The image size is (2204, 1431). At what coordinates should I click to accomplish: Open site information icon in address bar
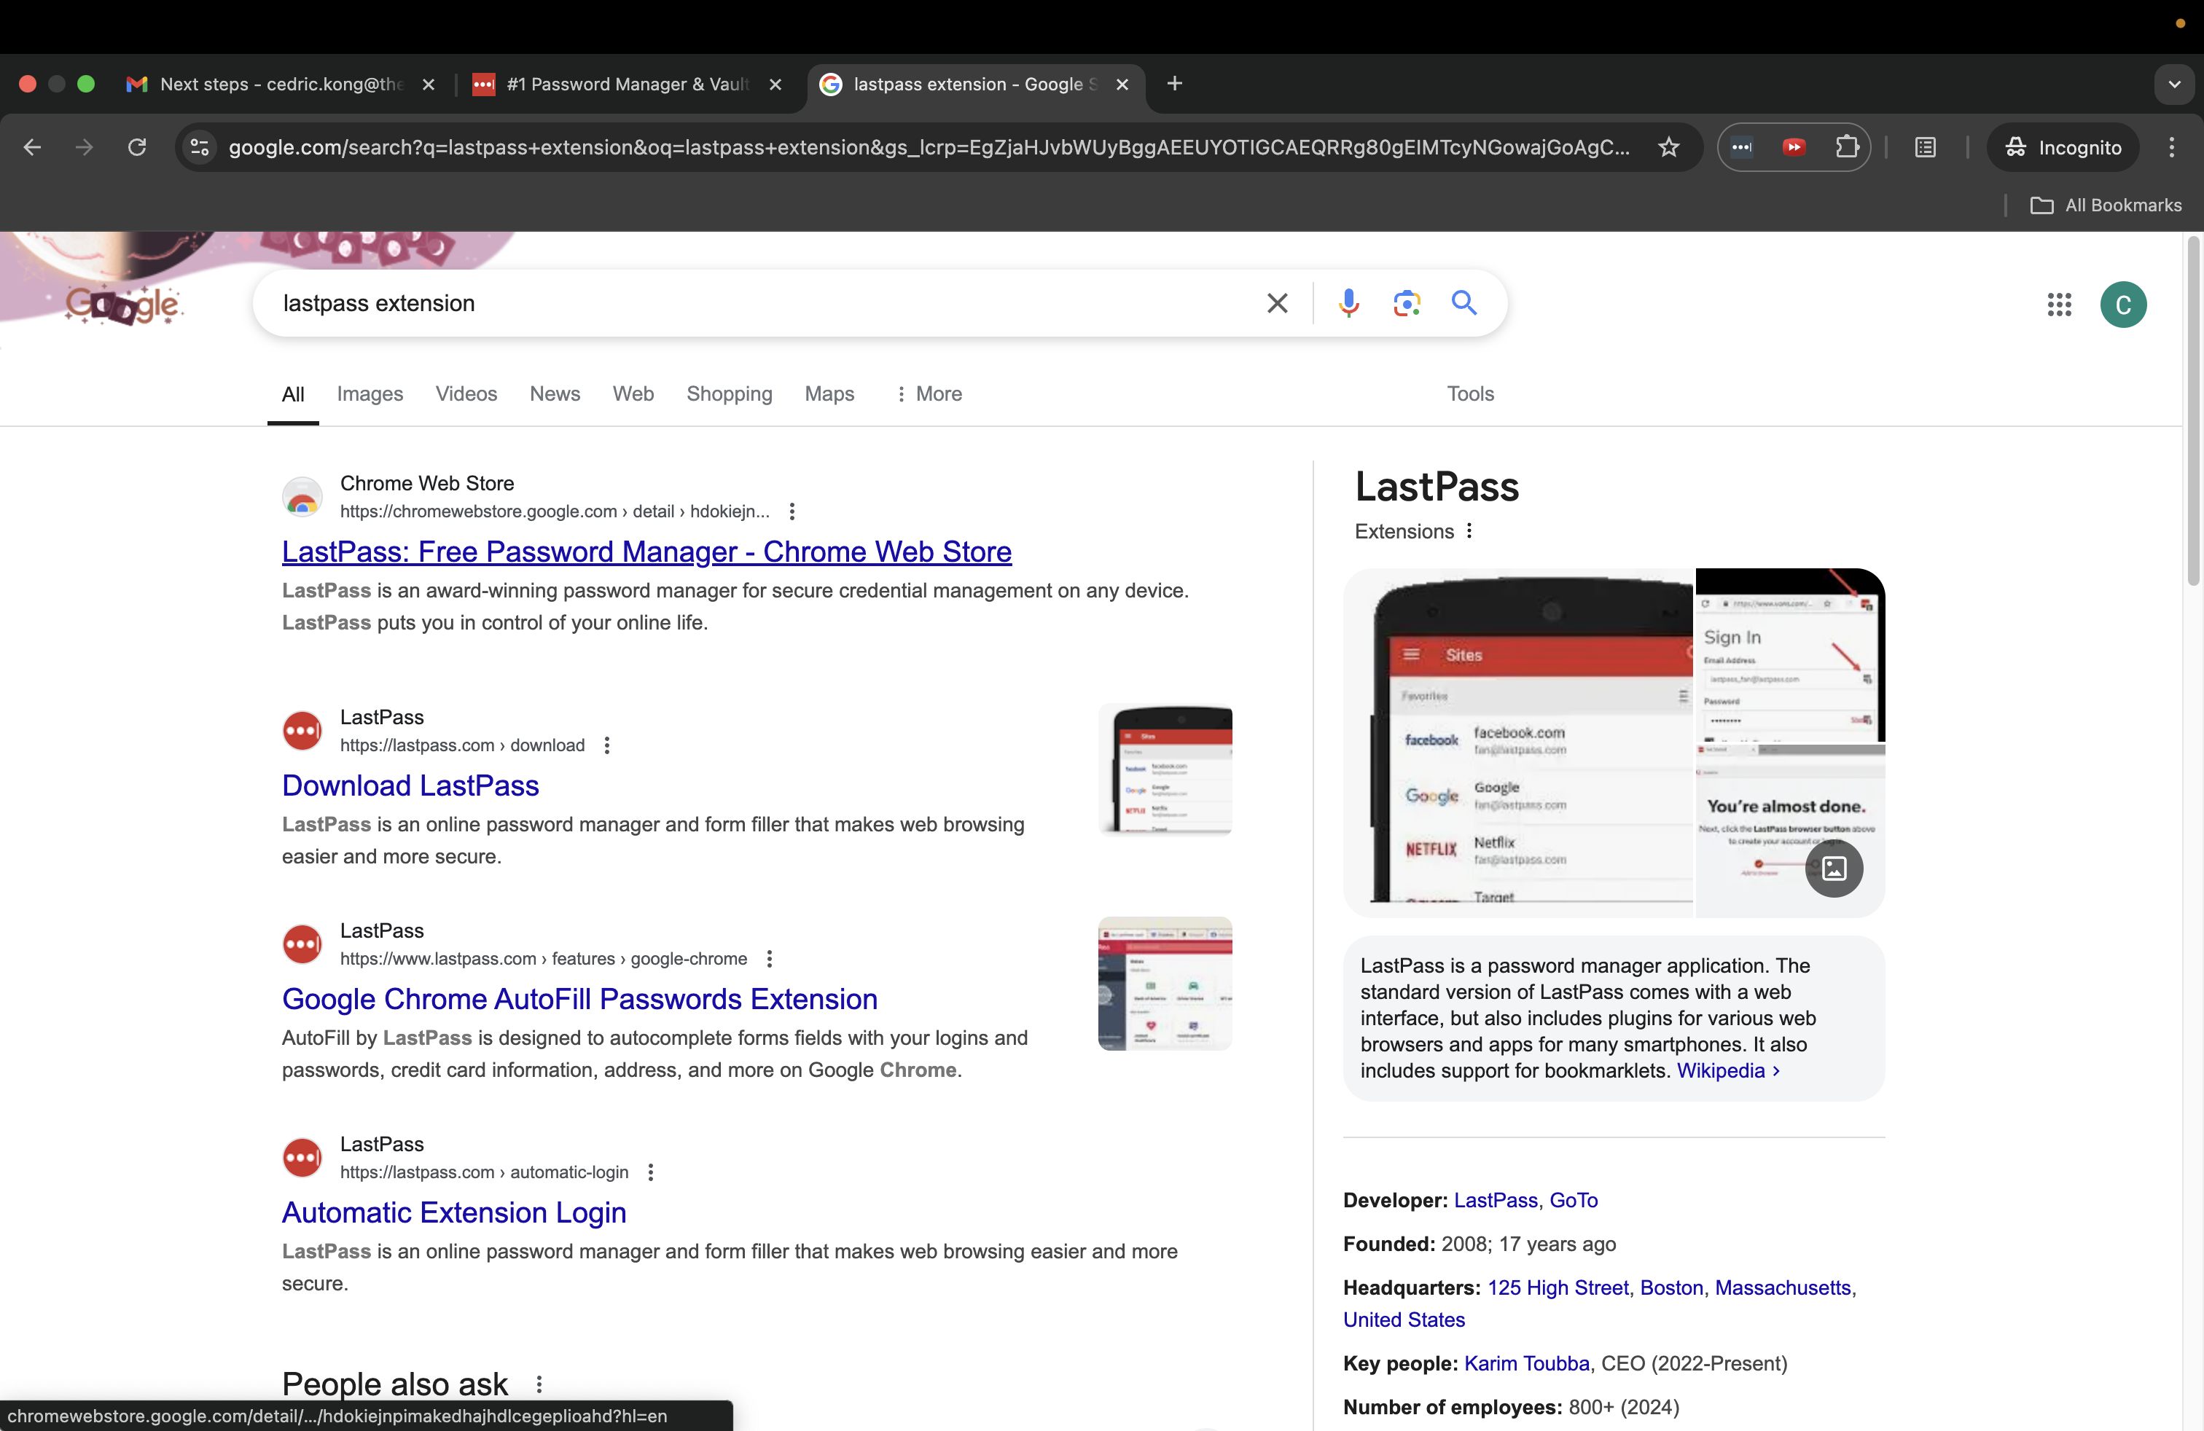pos(199,147)
